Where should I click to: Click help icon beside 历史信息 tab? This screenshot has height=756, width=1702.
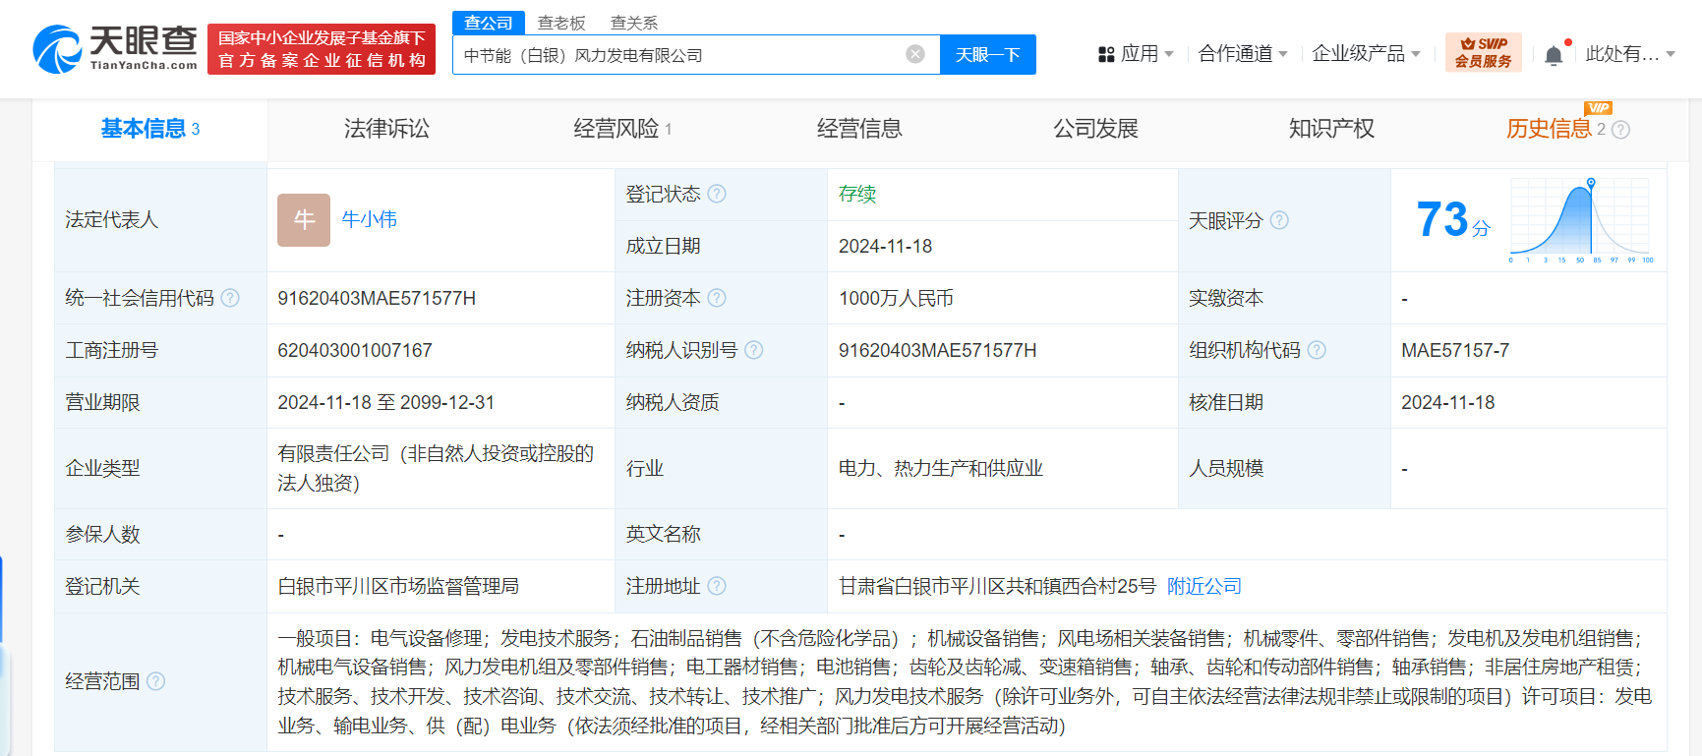coord(1621,130)
